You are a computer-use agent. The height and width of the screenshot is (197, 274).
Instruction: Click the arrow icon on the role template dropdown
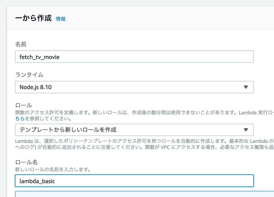246,130
